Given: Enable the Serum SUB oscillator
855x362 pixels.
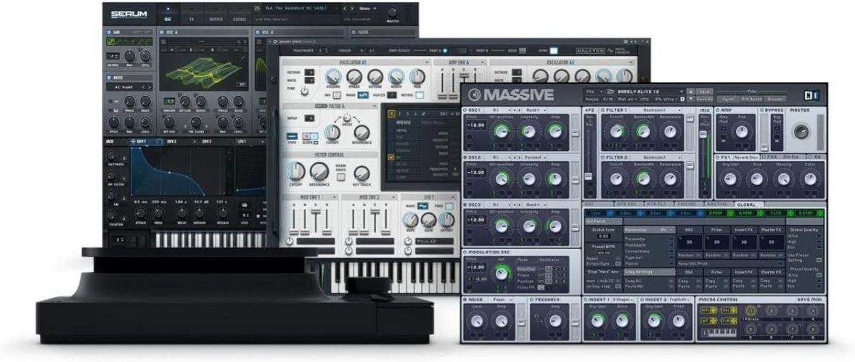Looking at the screenshot, I should (x=109, y=32).
